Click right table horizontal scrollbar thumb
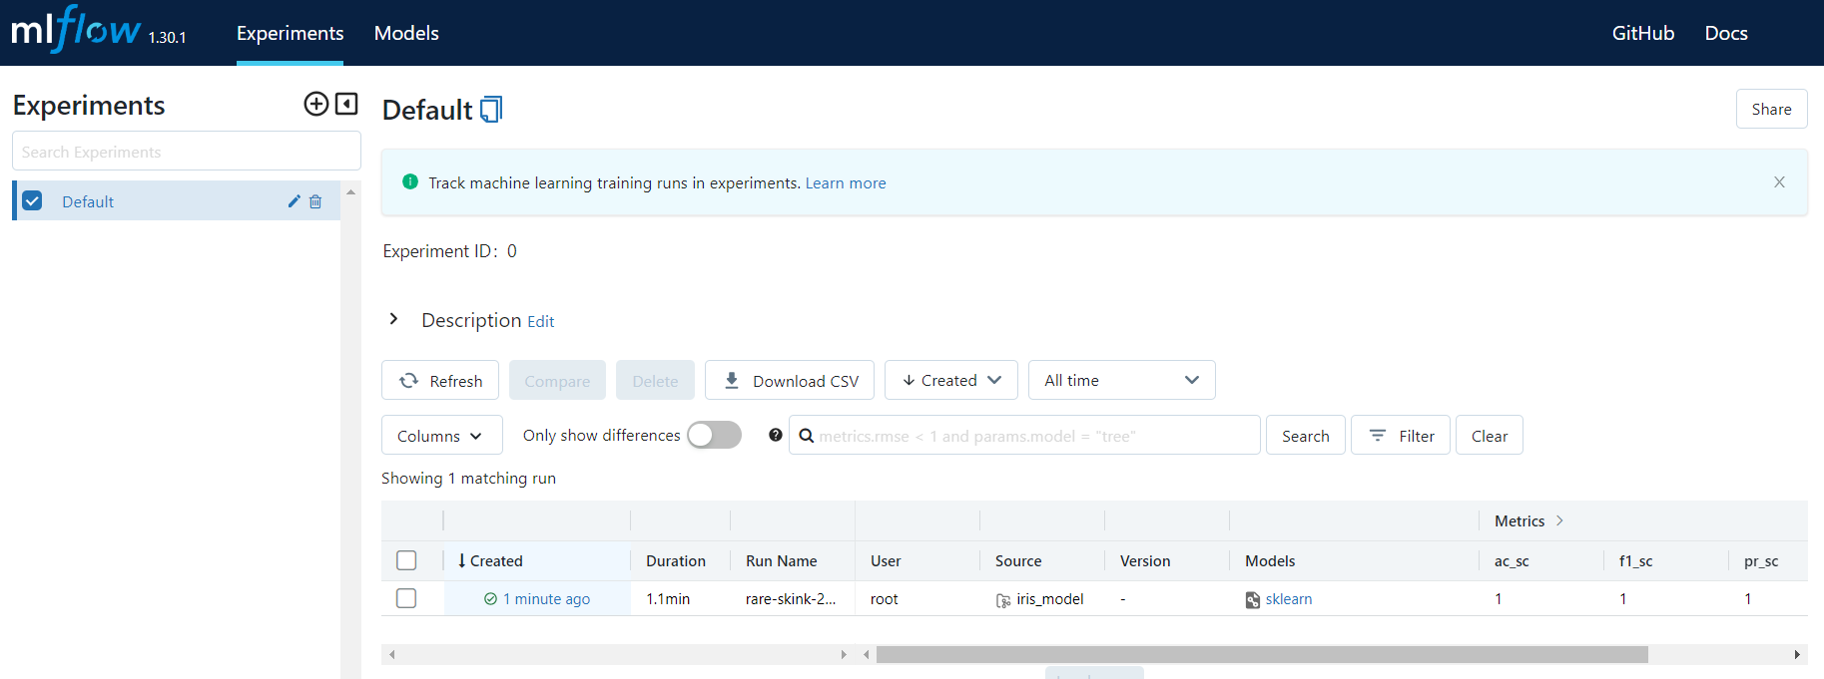 click(1262, 654)
